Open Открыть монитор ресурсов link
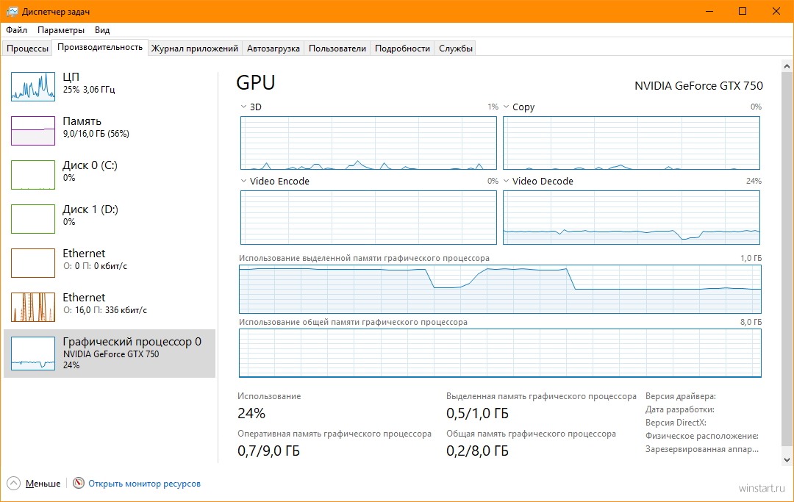This screenshot has width=794, height=502. pos(144,484)
